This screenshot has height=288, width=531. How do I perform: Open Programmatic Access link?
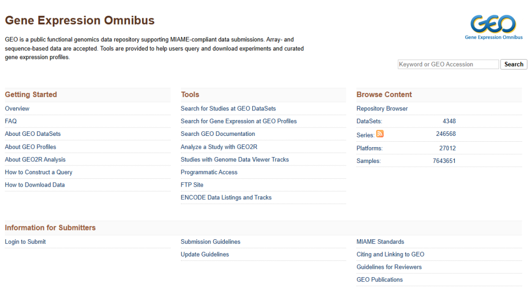click(x=208, y=172)
